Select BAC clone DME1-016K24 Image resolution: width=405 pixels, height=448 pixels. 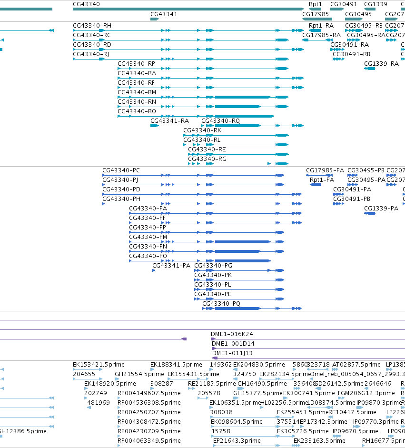tap(232, 334)
